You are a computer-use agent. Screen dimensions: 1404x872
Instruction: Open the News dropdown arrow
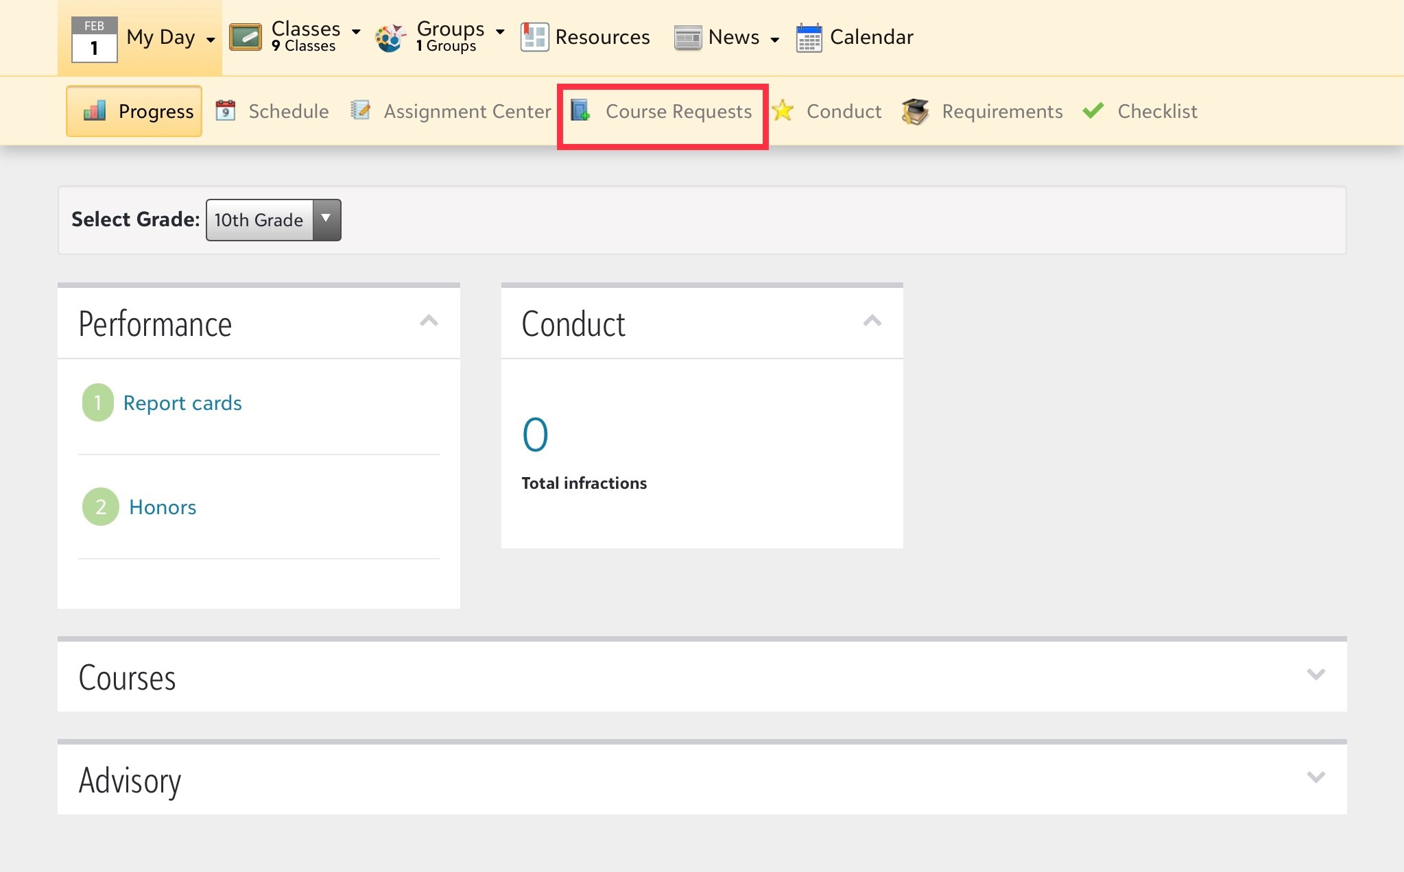pos(775,40)
